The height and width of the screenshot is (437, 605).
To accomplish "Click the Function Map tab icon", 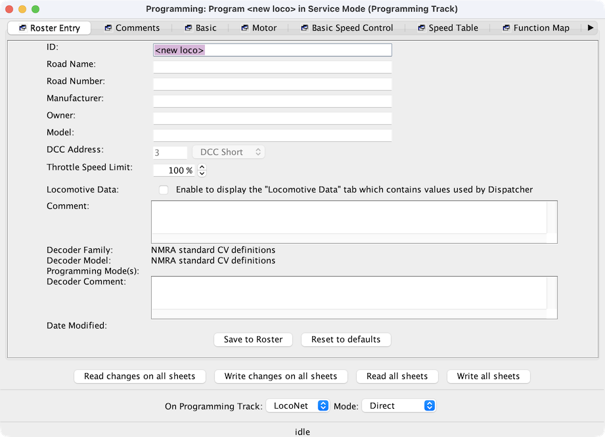I will tap(506, 28).
